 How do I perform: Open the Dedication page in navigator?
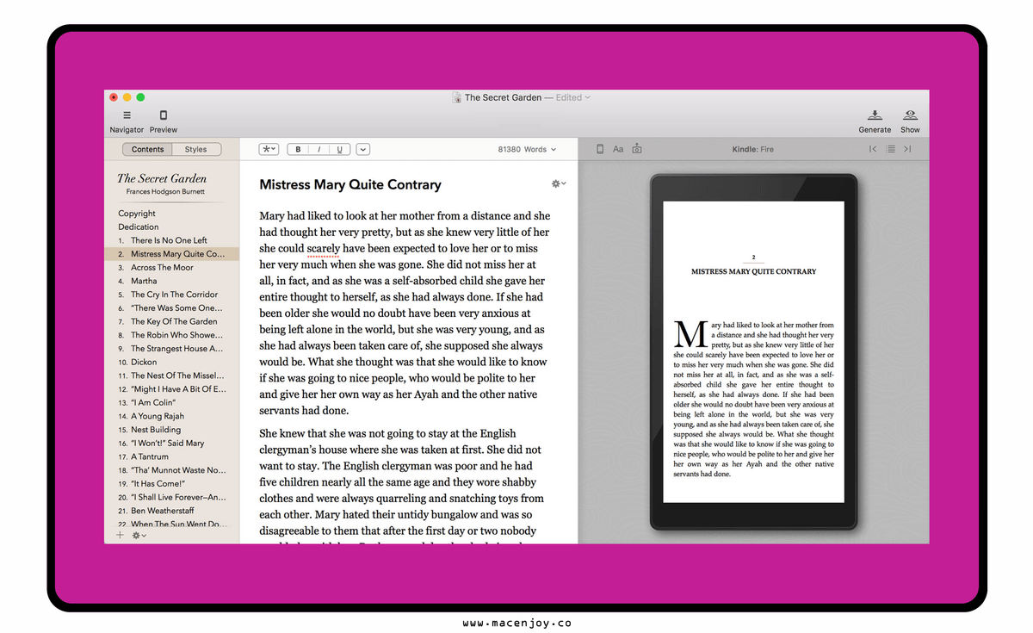coord(139,227)
